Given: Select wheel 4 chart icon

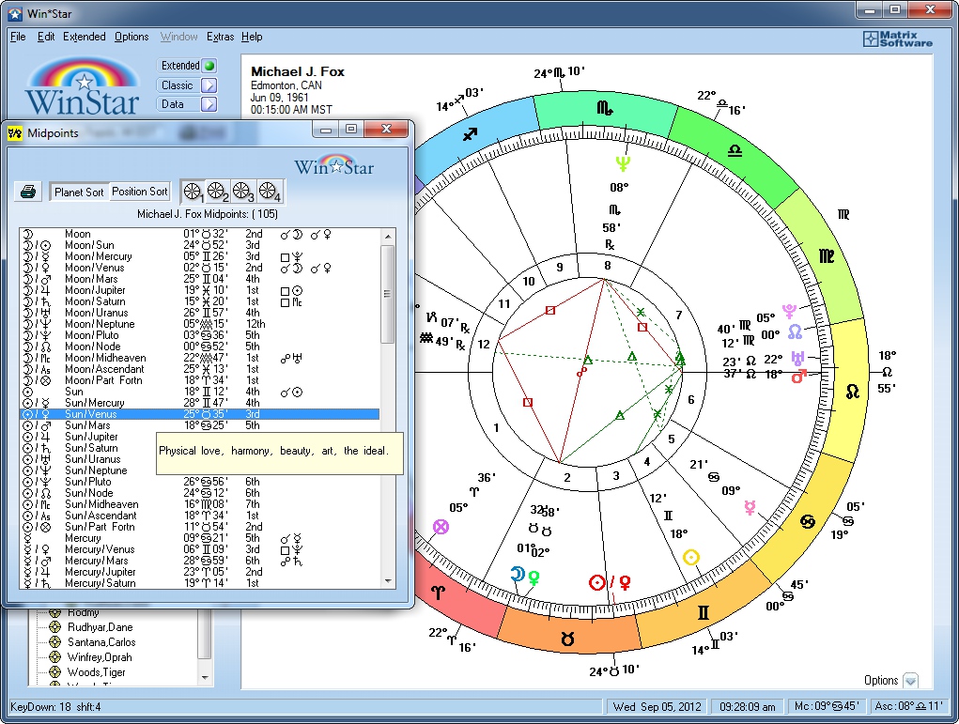Looking at the screenshot, I should (x=269, y=192).
